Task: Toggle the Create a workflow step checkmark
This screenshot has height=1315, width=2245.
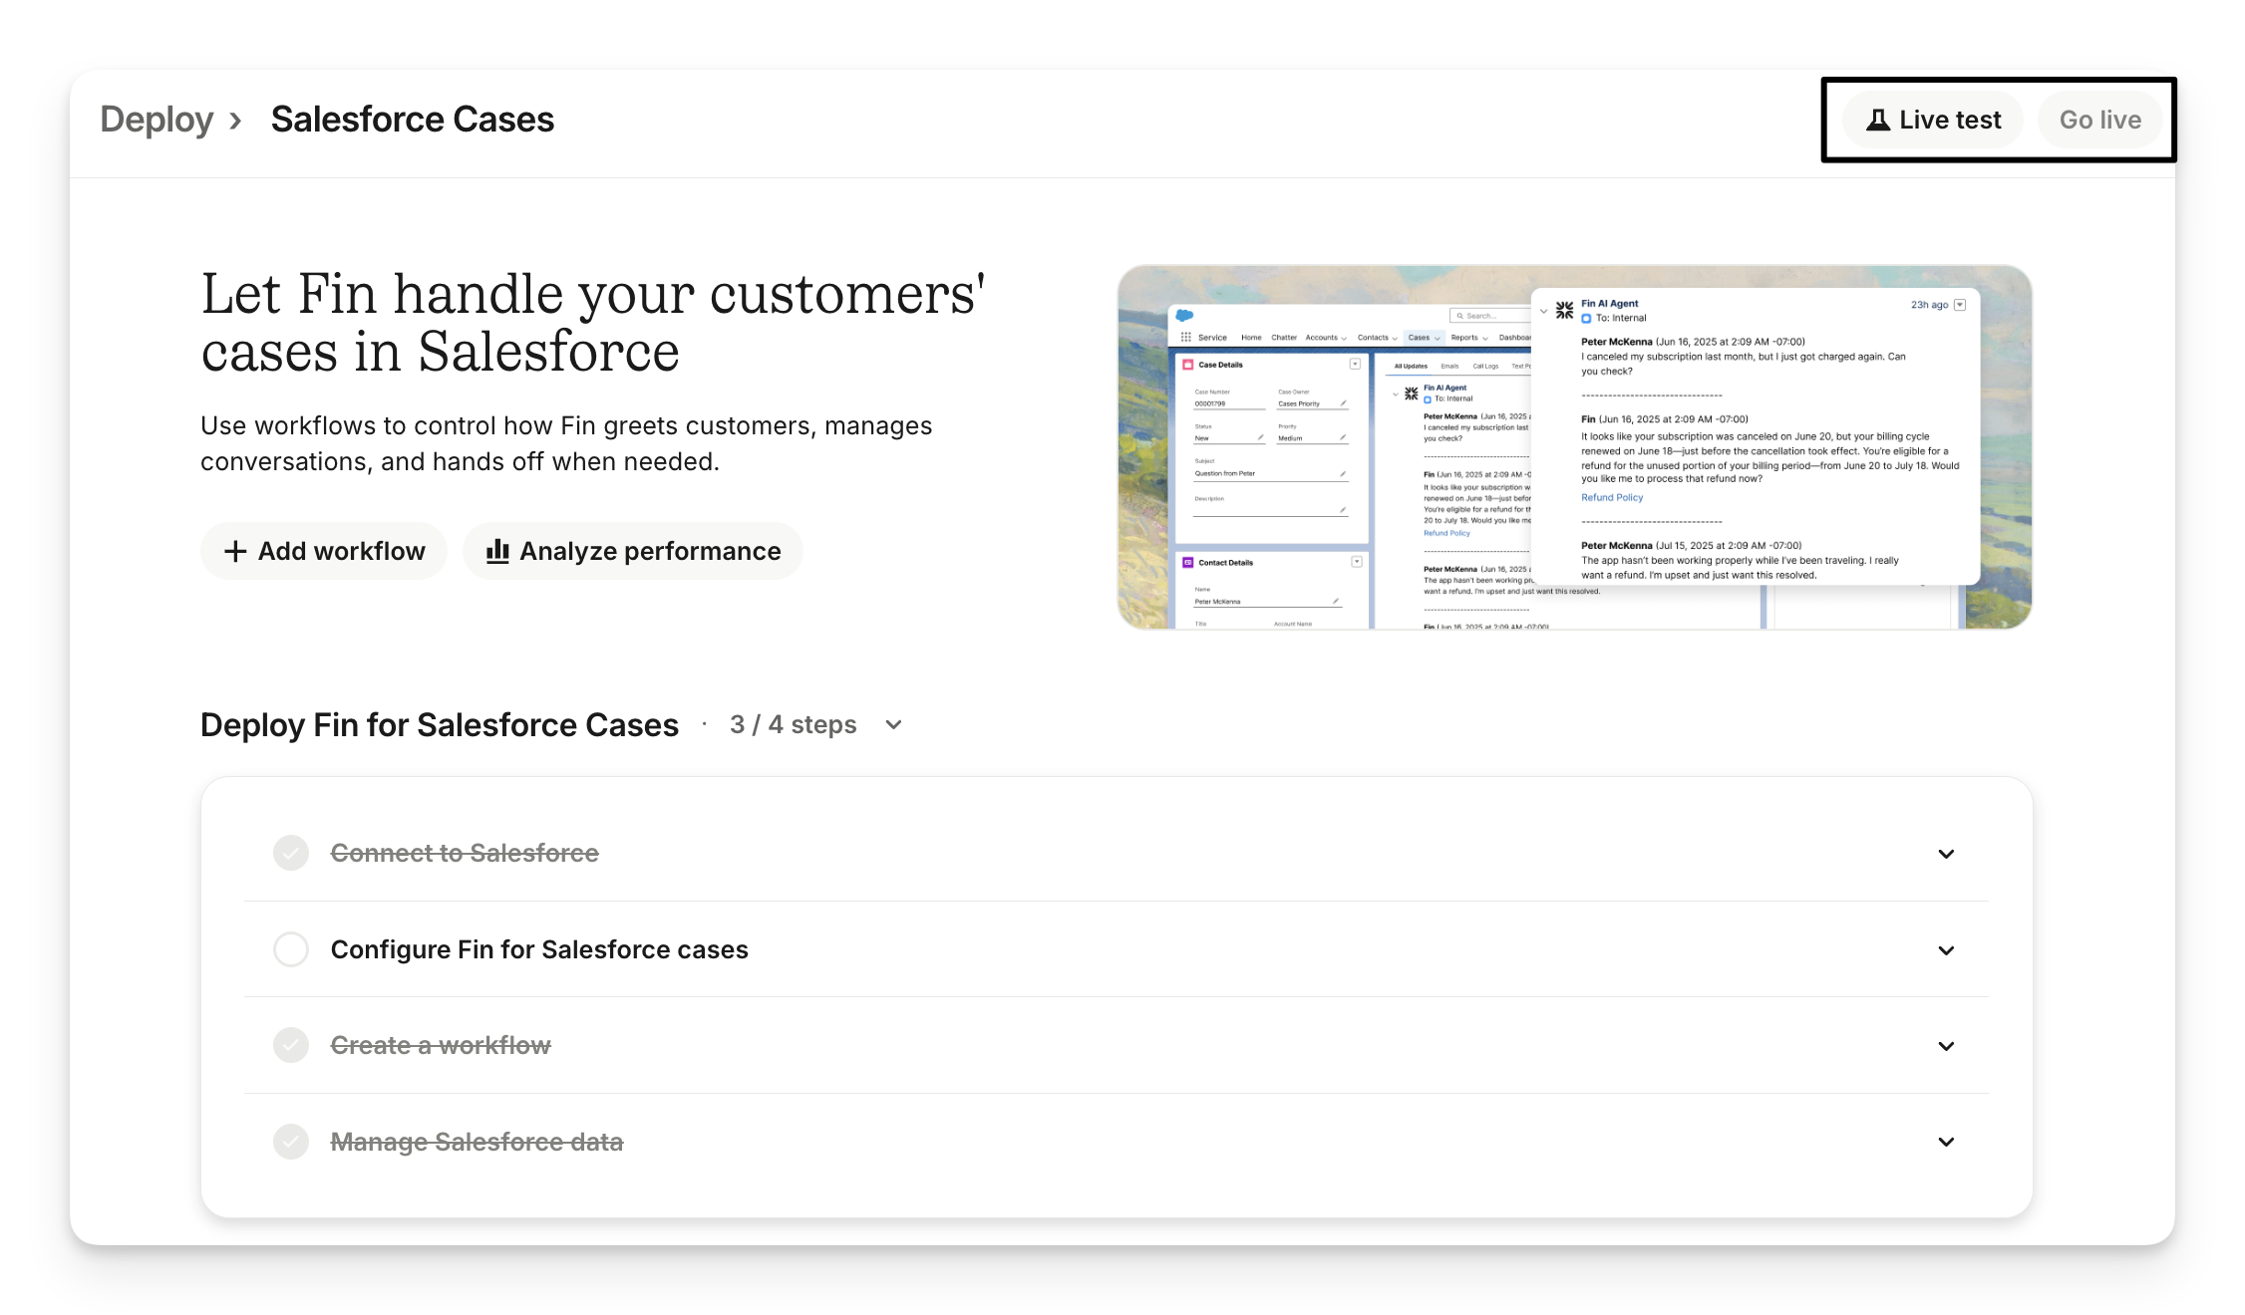Action: 291,1045
